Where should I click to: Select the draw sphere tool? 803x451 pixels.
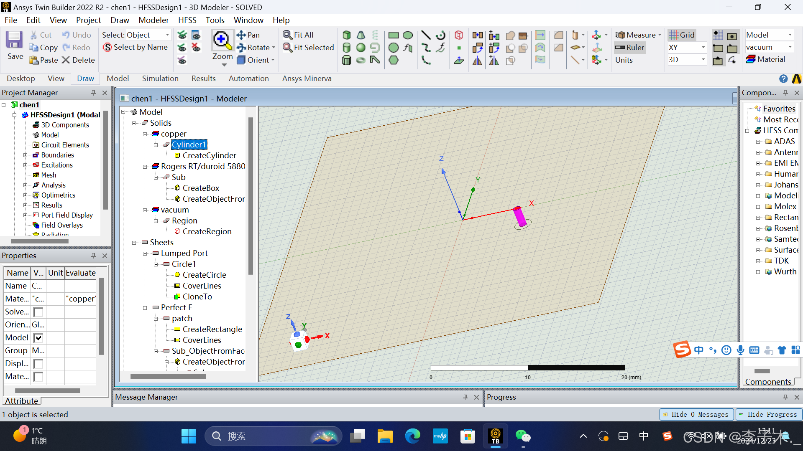[361, 48]
